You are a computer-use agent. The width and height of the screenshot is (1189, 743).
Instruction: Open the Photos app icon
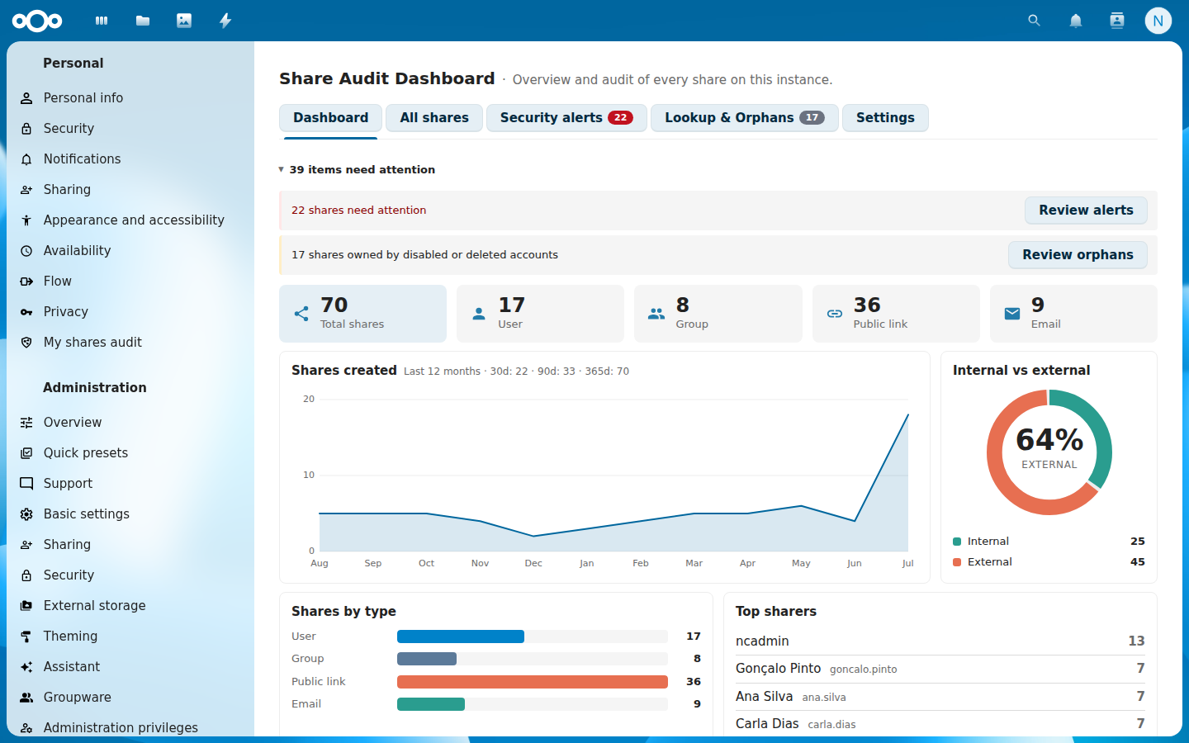point(184,21)
